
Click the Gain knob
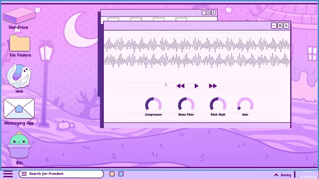click(245, 104)
